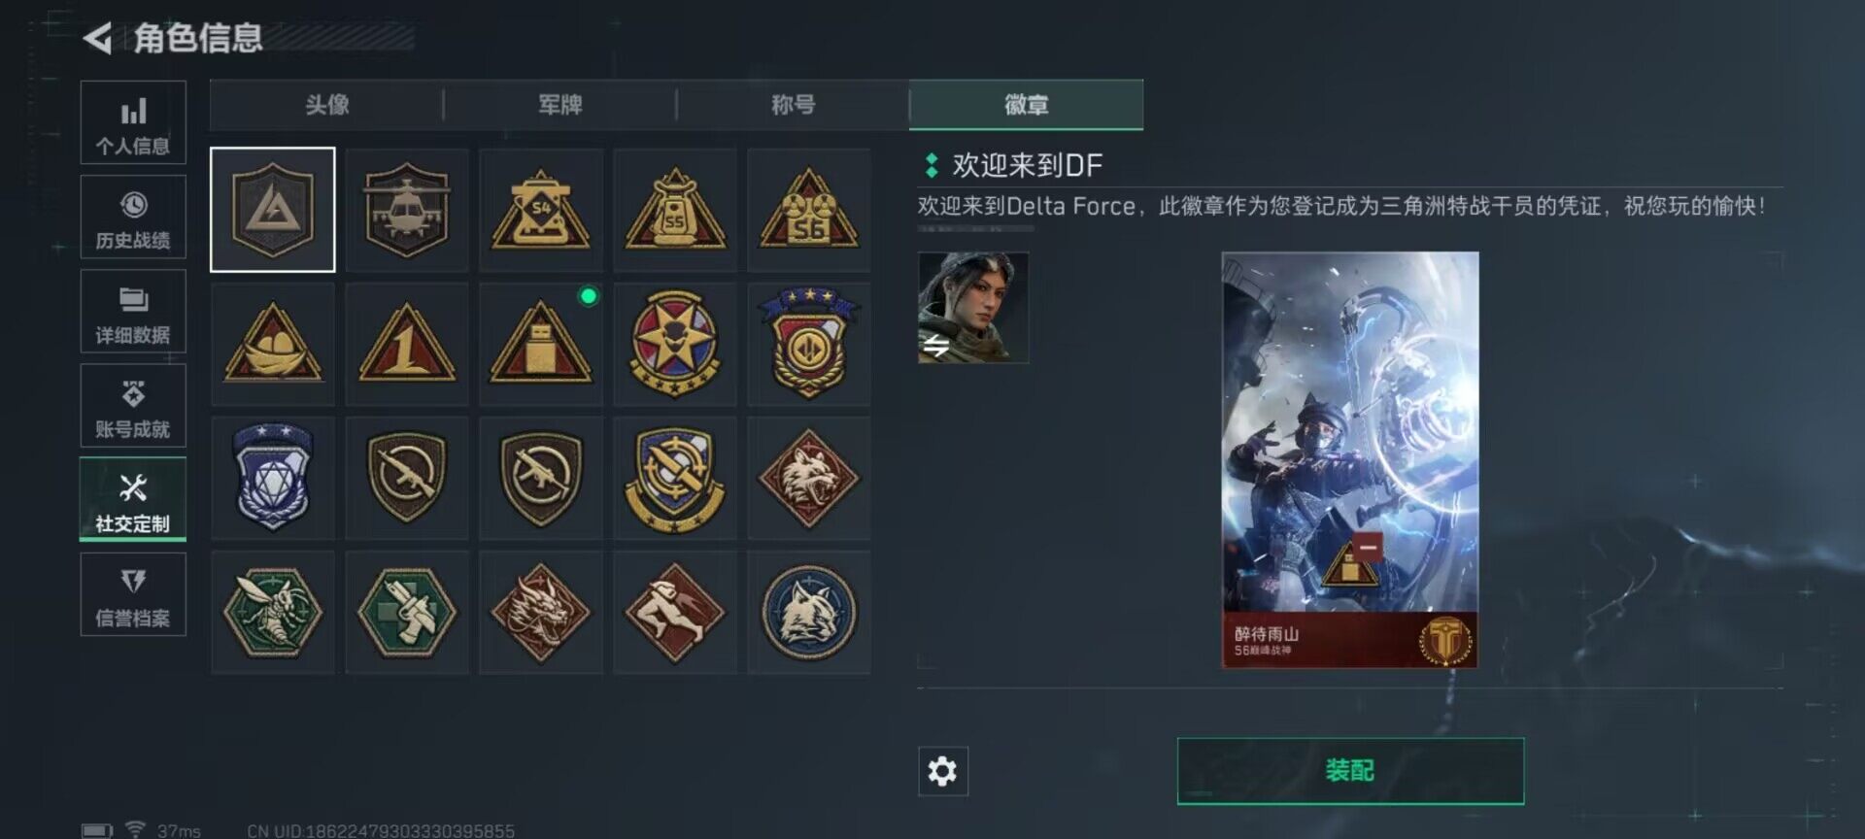Select the helicopter shield badge
Screen dimensions: 1865x839
point(407,210)
